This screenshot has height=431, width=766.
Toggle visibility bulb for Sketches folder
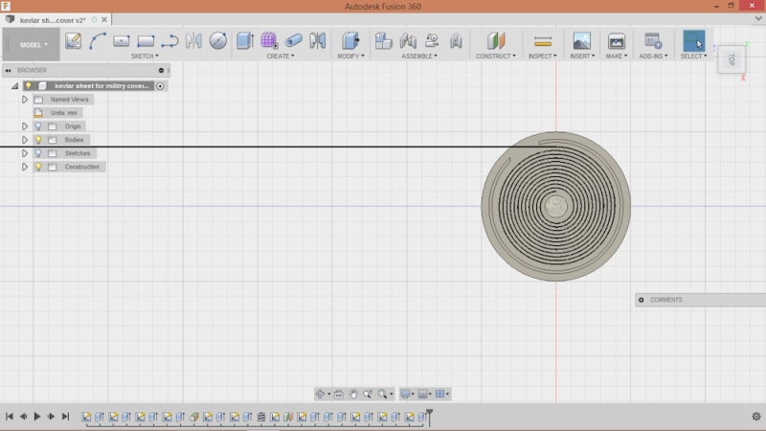38,153
